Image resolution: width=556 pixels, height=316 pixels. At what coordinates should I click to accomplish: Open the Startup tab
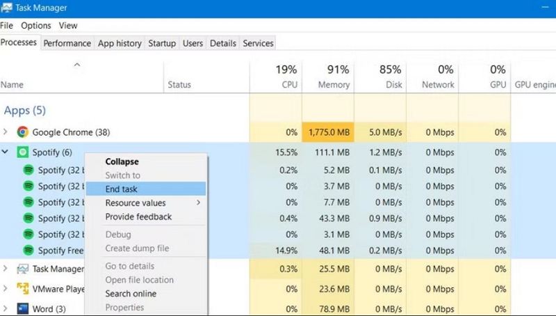[x=162, y=43]
